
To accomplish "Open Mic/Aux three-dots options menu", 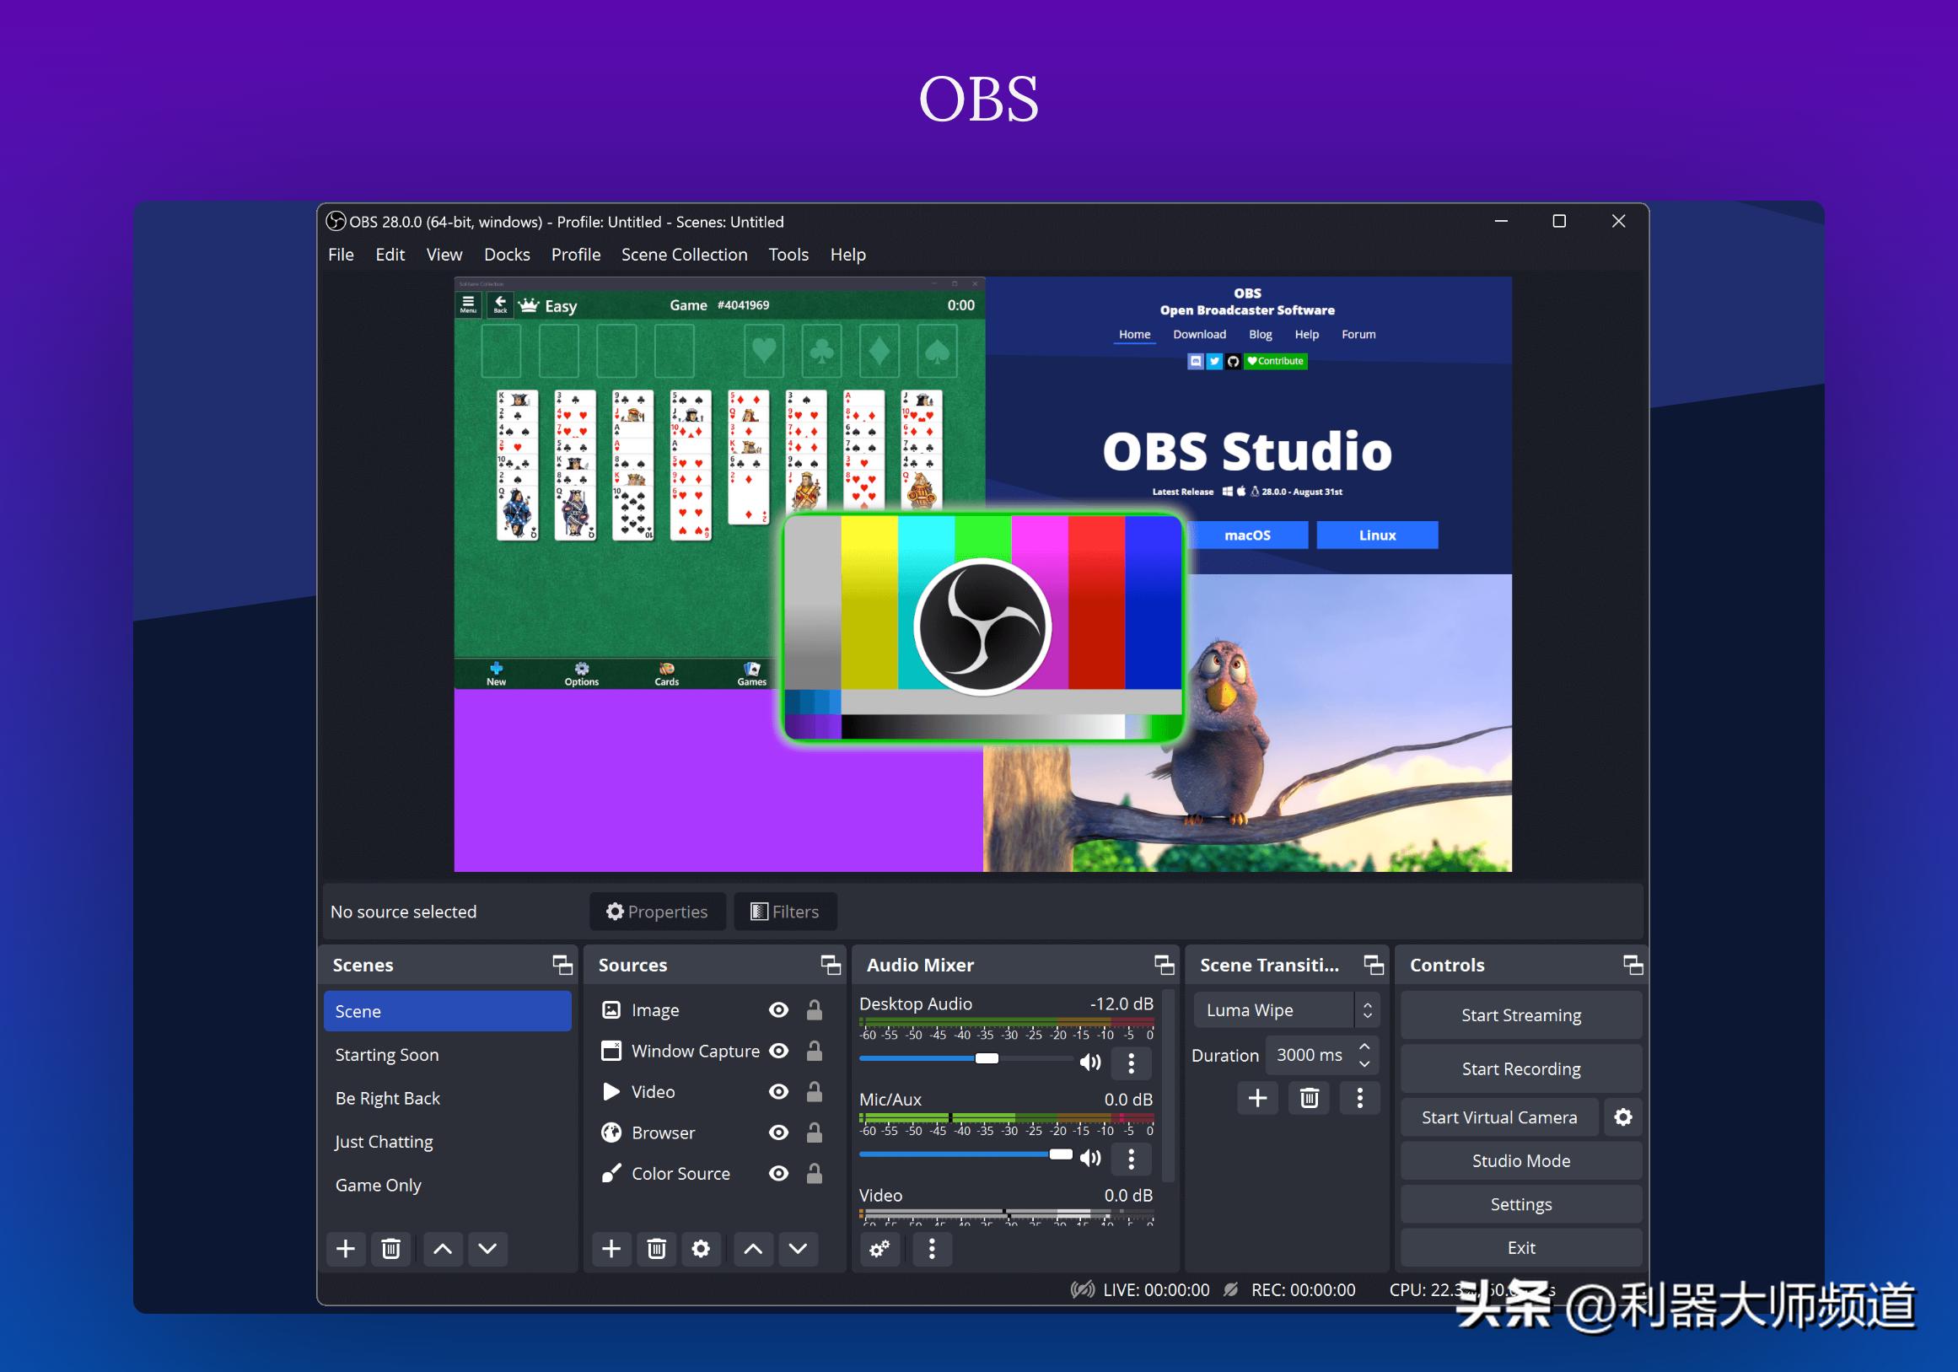I will click(1131, 1158).
